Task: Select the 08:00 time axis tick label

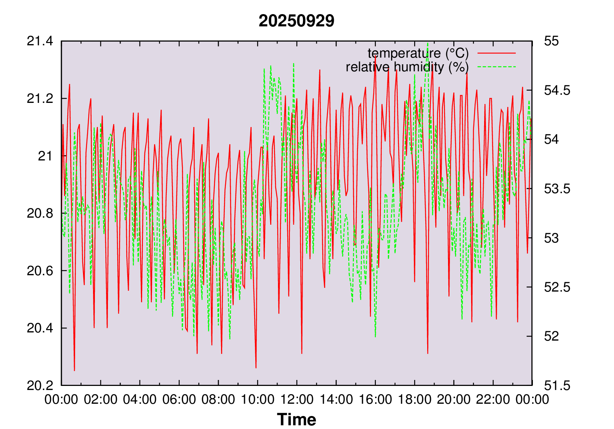Action: [x=218, y=400]
